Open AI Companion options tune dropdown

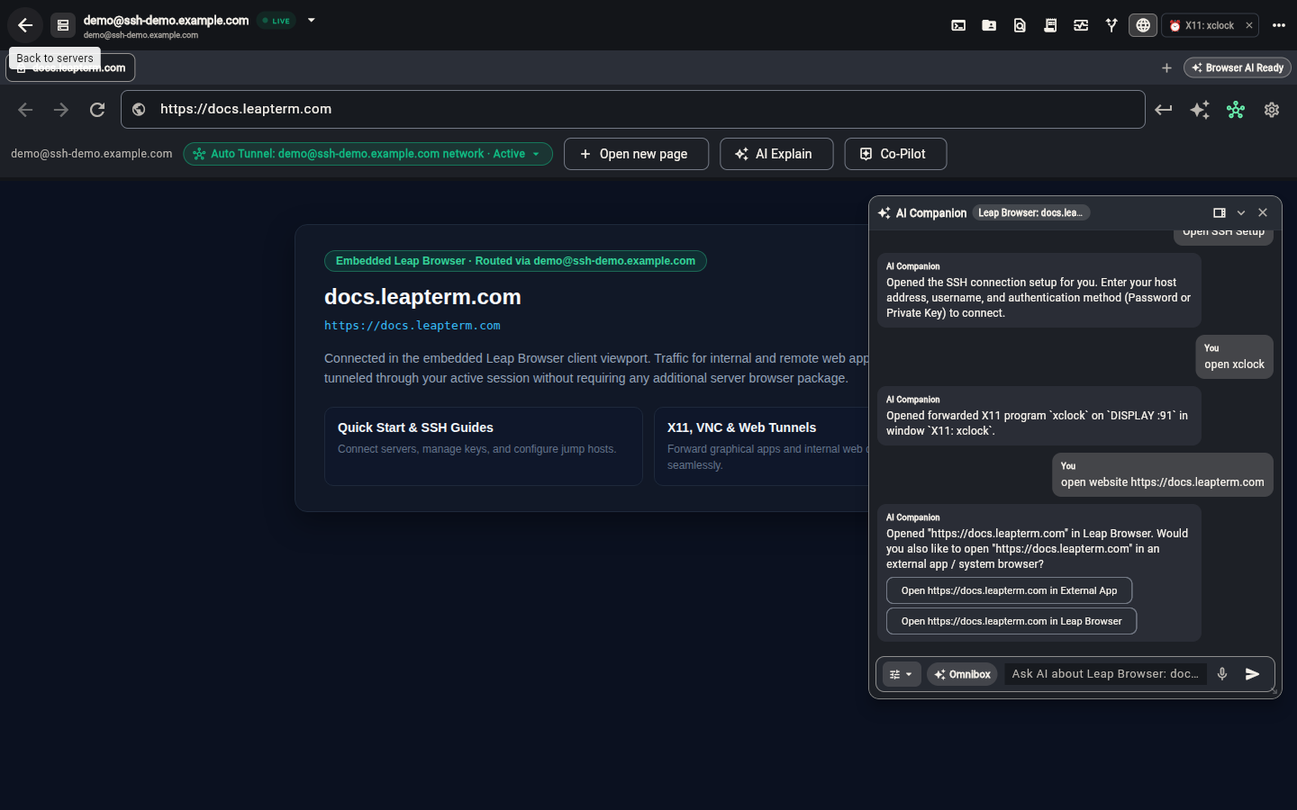point(902,674)
